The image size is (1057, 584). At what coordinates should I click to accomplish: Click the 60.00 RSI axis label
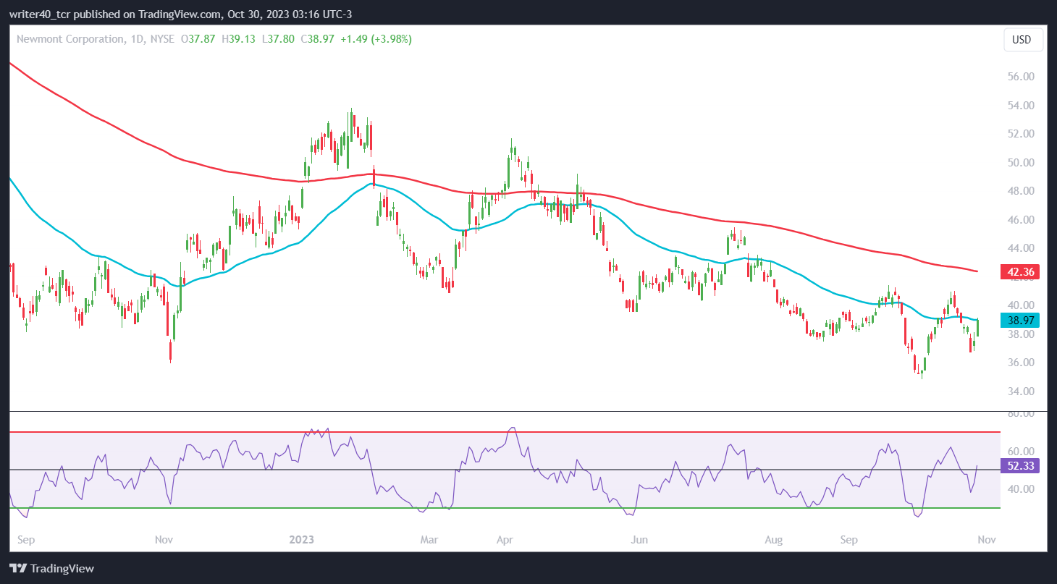coord(1020,452)
